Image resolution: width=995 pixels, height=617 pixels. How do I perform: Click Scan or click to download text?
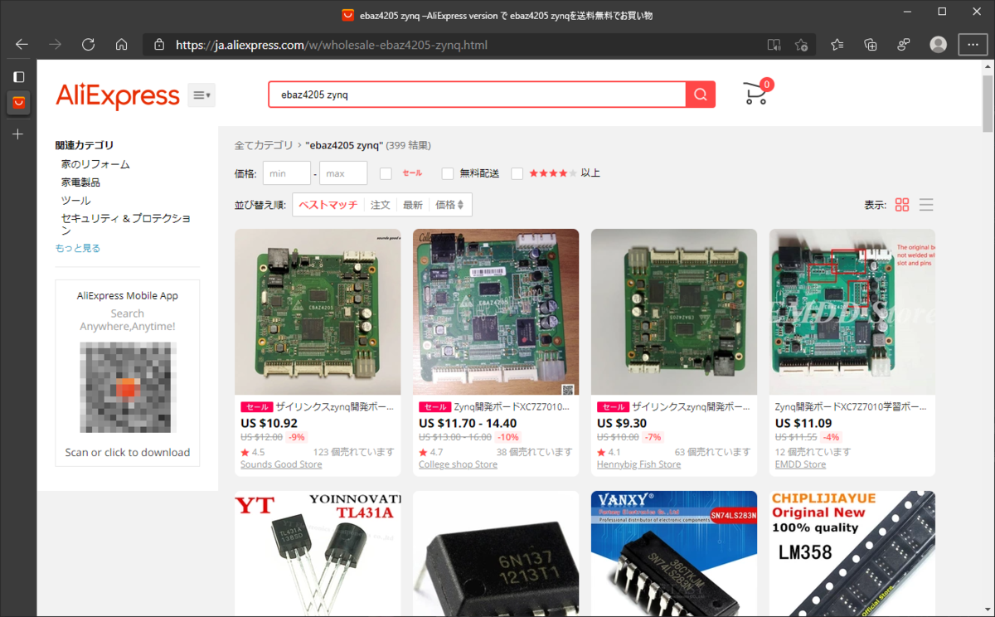pyautogui.click(x=128, y=452)
